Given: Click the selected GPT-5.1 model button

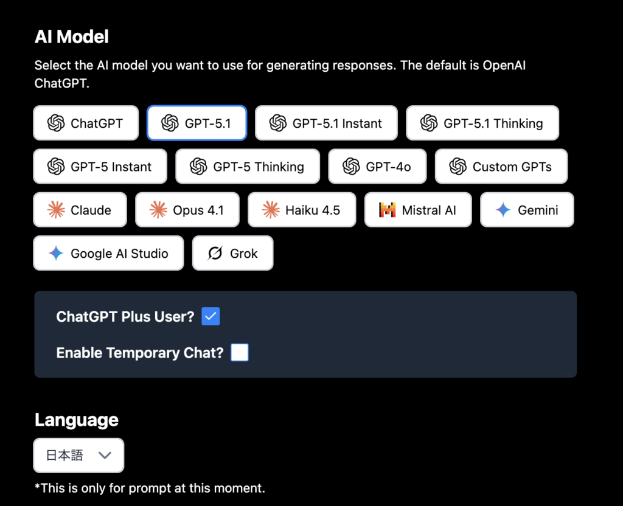Looking at the screenshot, I should click(197, 123).
